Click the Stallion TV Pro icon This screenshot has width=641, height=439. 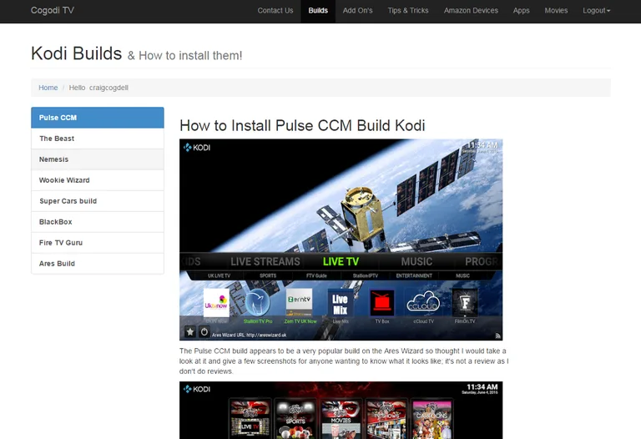[x=258, y=303]
